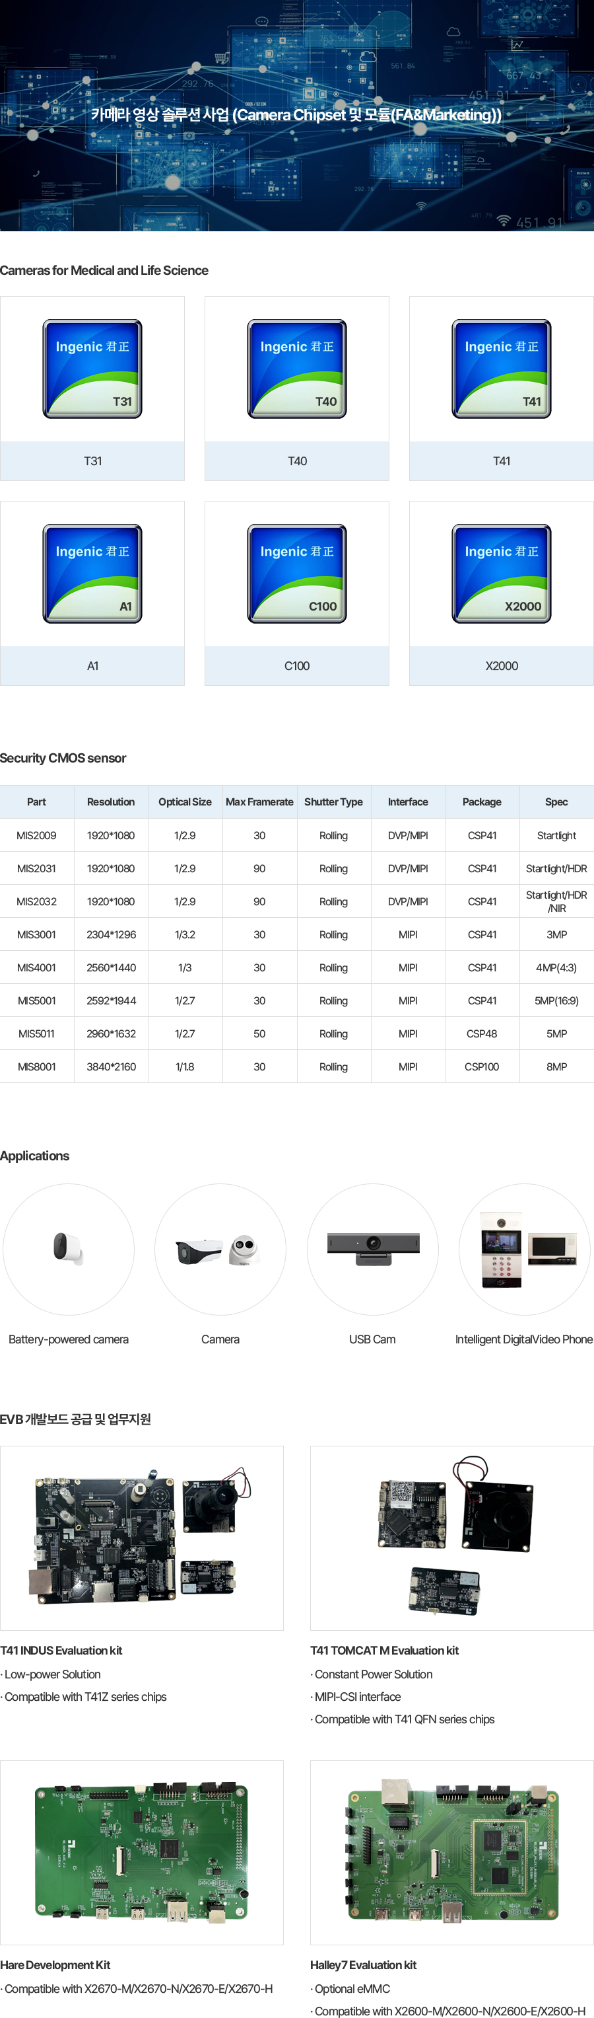Click the Low-power Solution bullet text
The height and width of the screenshot is (2018, 594).
click(51, 1674)
